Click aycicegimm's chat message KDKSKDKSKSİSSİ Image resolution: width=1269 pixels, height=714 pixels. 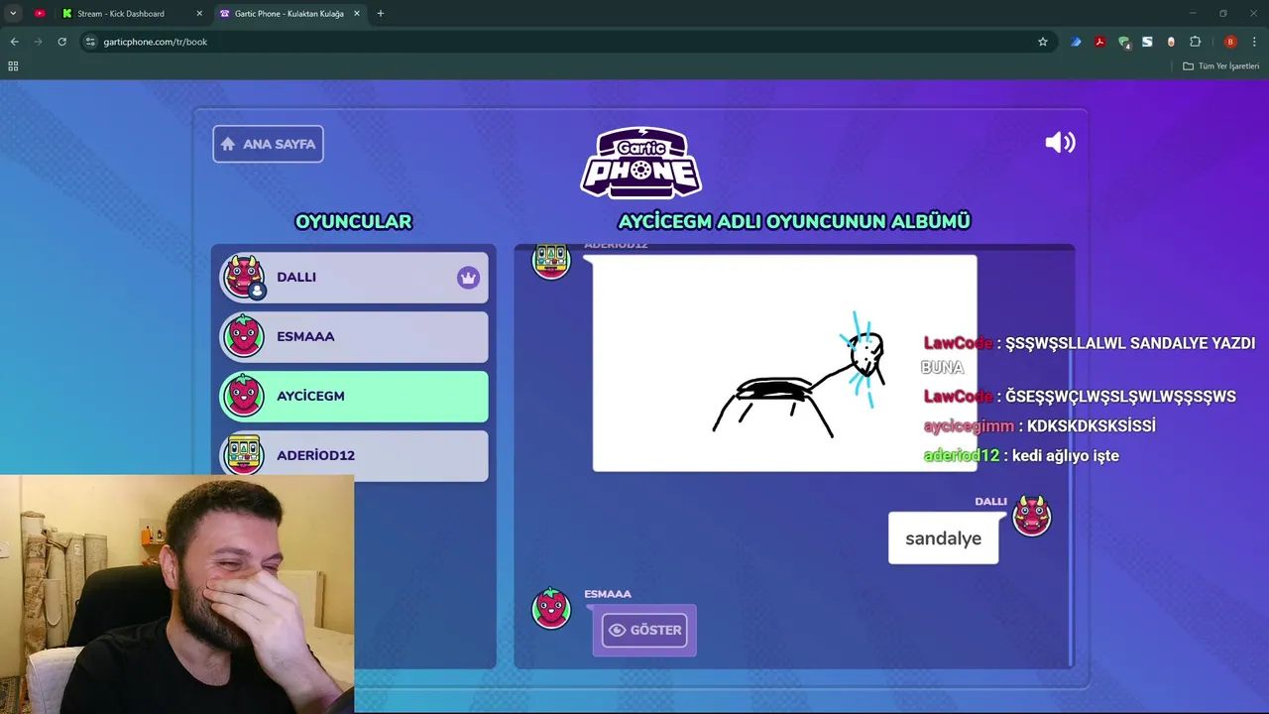click(x=1092, y=426)
